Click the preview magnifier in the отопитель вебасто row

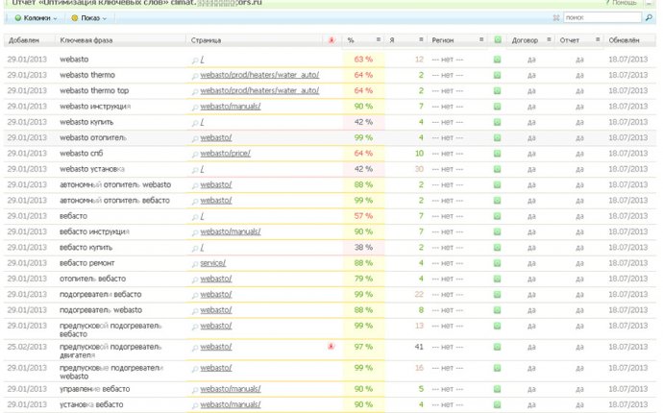(x=194, y=279)
